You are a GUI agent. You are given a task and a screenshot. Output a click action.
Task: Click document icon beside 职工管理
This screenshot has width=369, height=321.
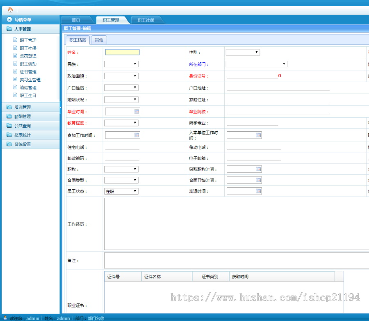point(15,40)
